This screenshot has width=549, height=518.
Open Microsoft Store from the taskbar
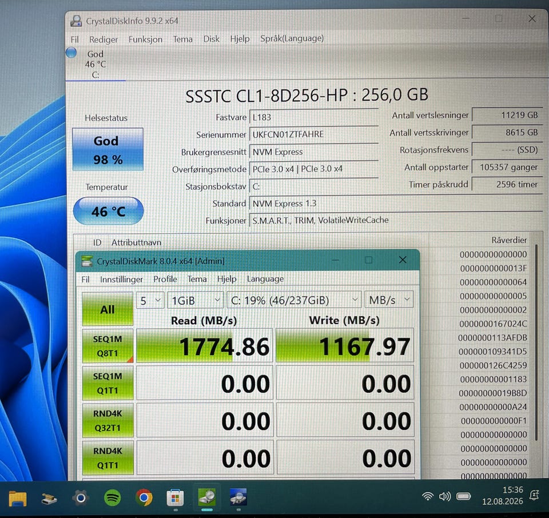[x=175, y=497]
